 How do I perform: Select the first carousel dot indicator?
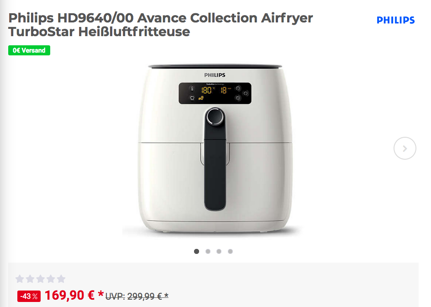(x=196, y=251)
